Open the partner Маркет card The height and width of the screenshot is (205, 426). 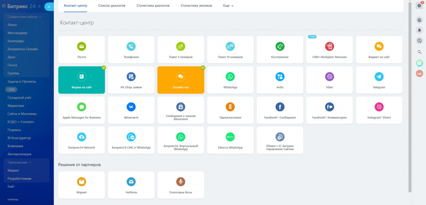tap(82, 185)
